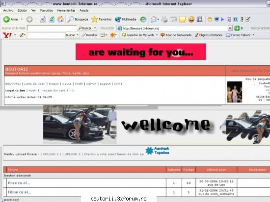
Task: Click the Yahoo! Y! logo icon
Action: (x=7, y=35)
